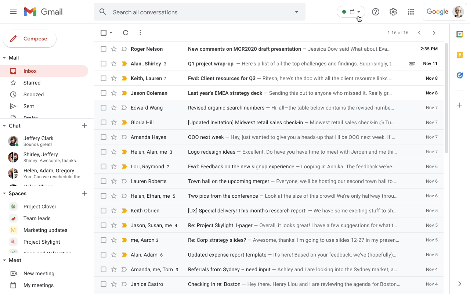Open Google Keep side panel icon
This screenshot has height=294, width=470.
pos(460,55)
